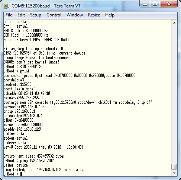Screen dimensions: 181x180
Task: Click the vertical scrollbar thumb
Action: (174, 167)
